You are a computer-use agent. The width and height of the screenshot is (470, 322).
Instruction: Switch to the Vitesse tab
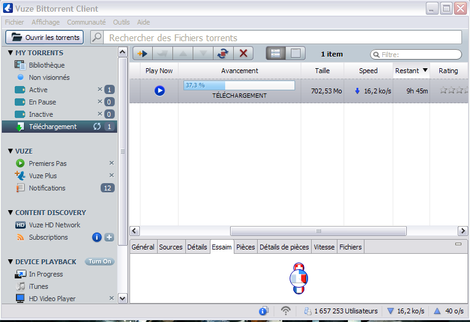coord(324,247)
